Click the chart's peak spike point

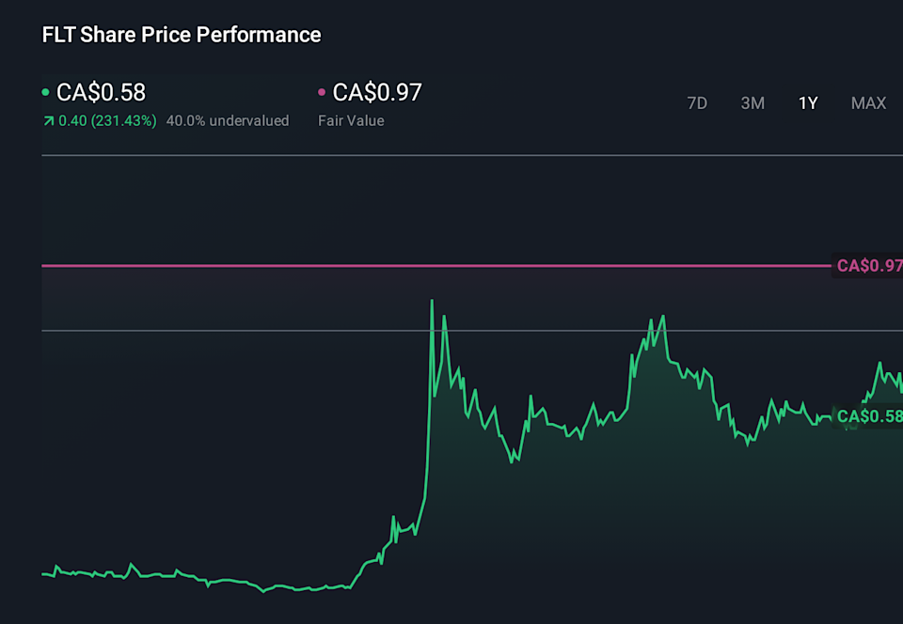point(432,301)
